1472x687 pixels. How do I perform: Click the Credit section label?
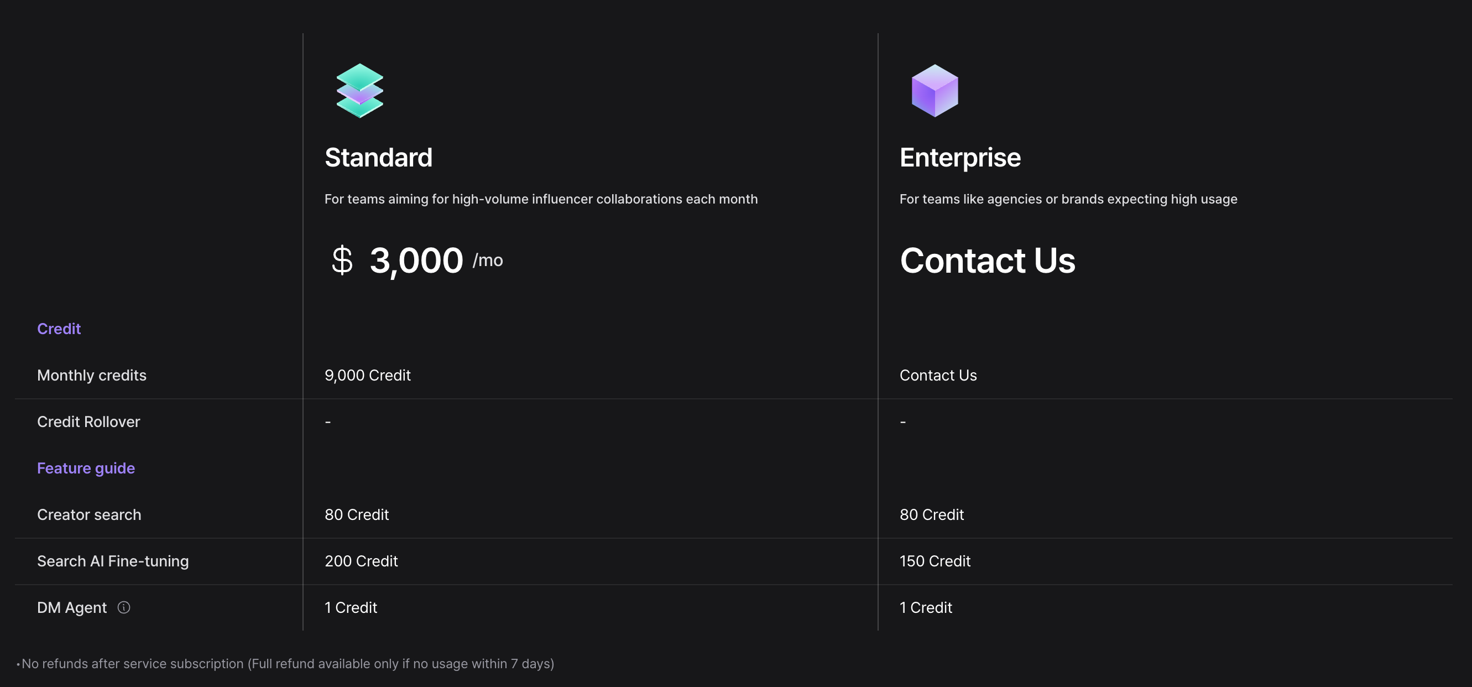click(x=59, y=329)
